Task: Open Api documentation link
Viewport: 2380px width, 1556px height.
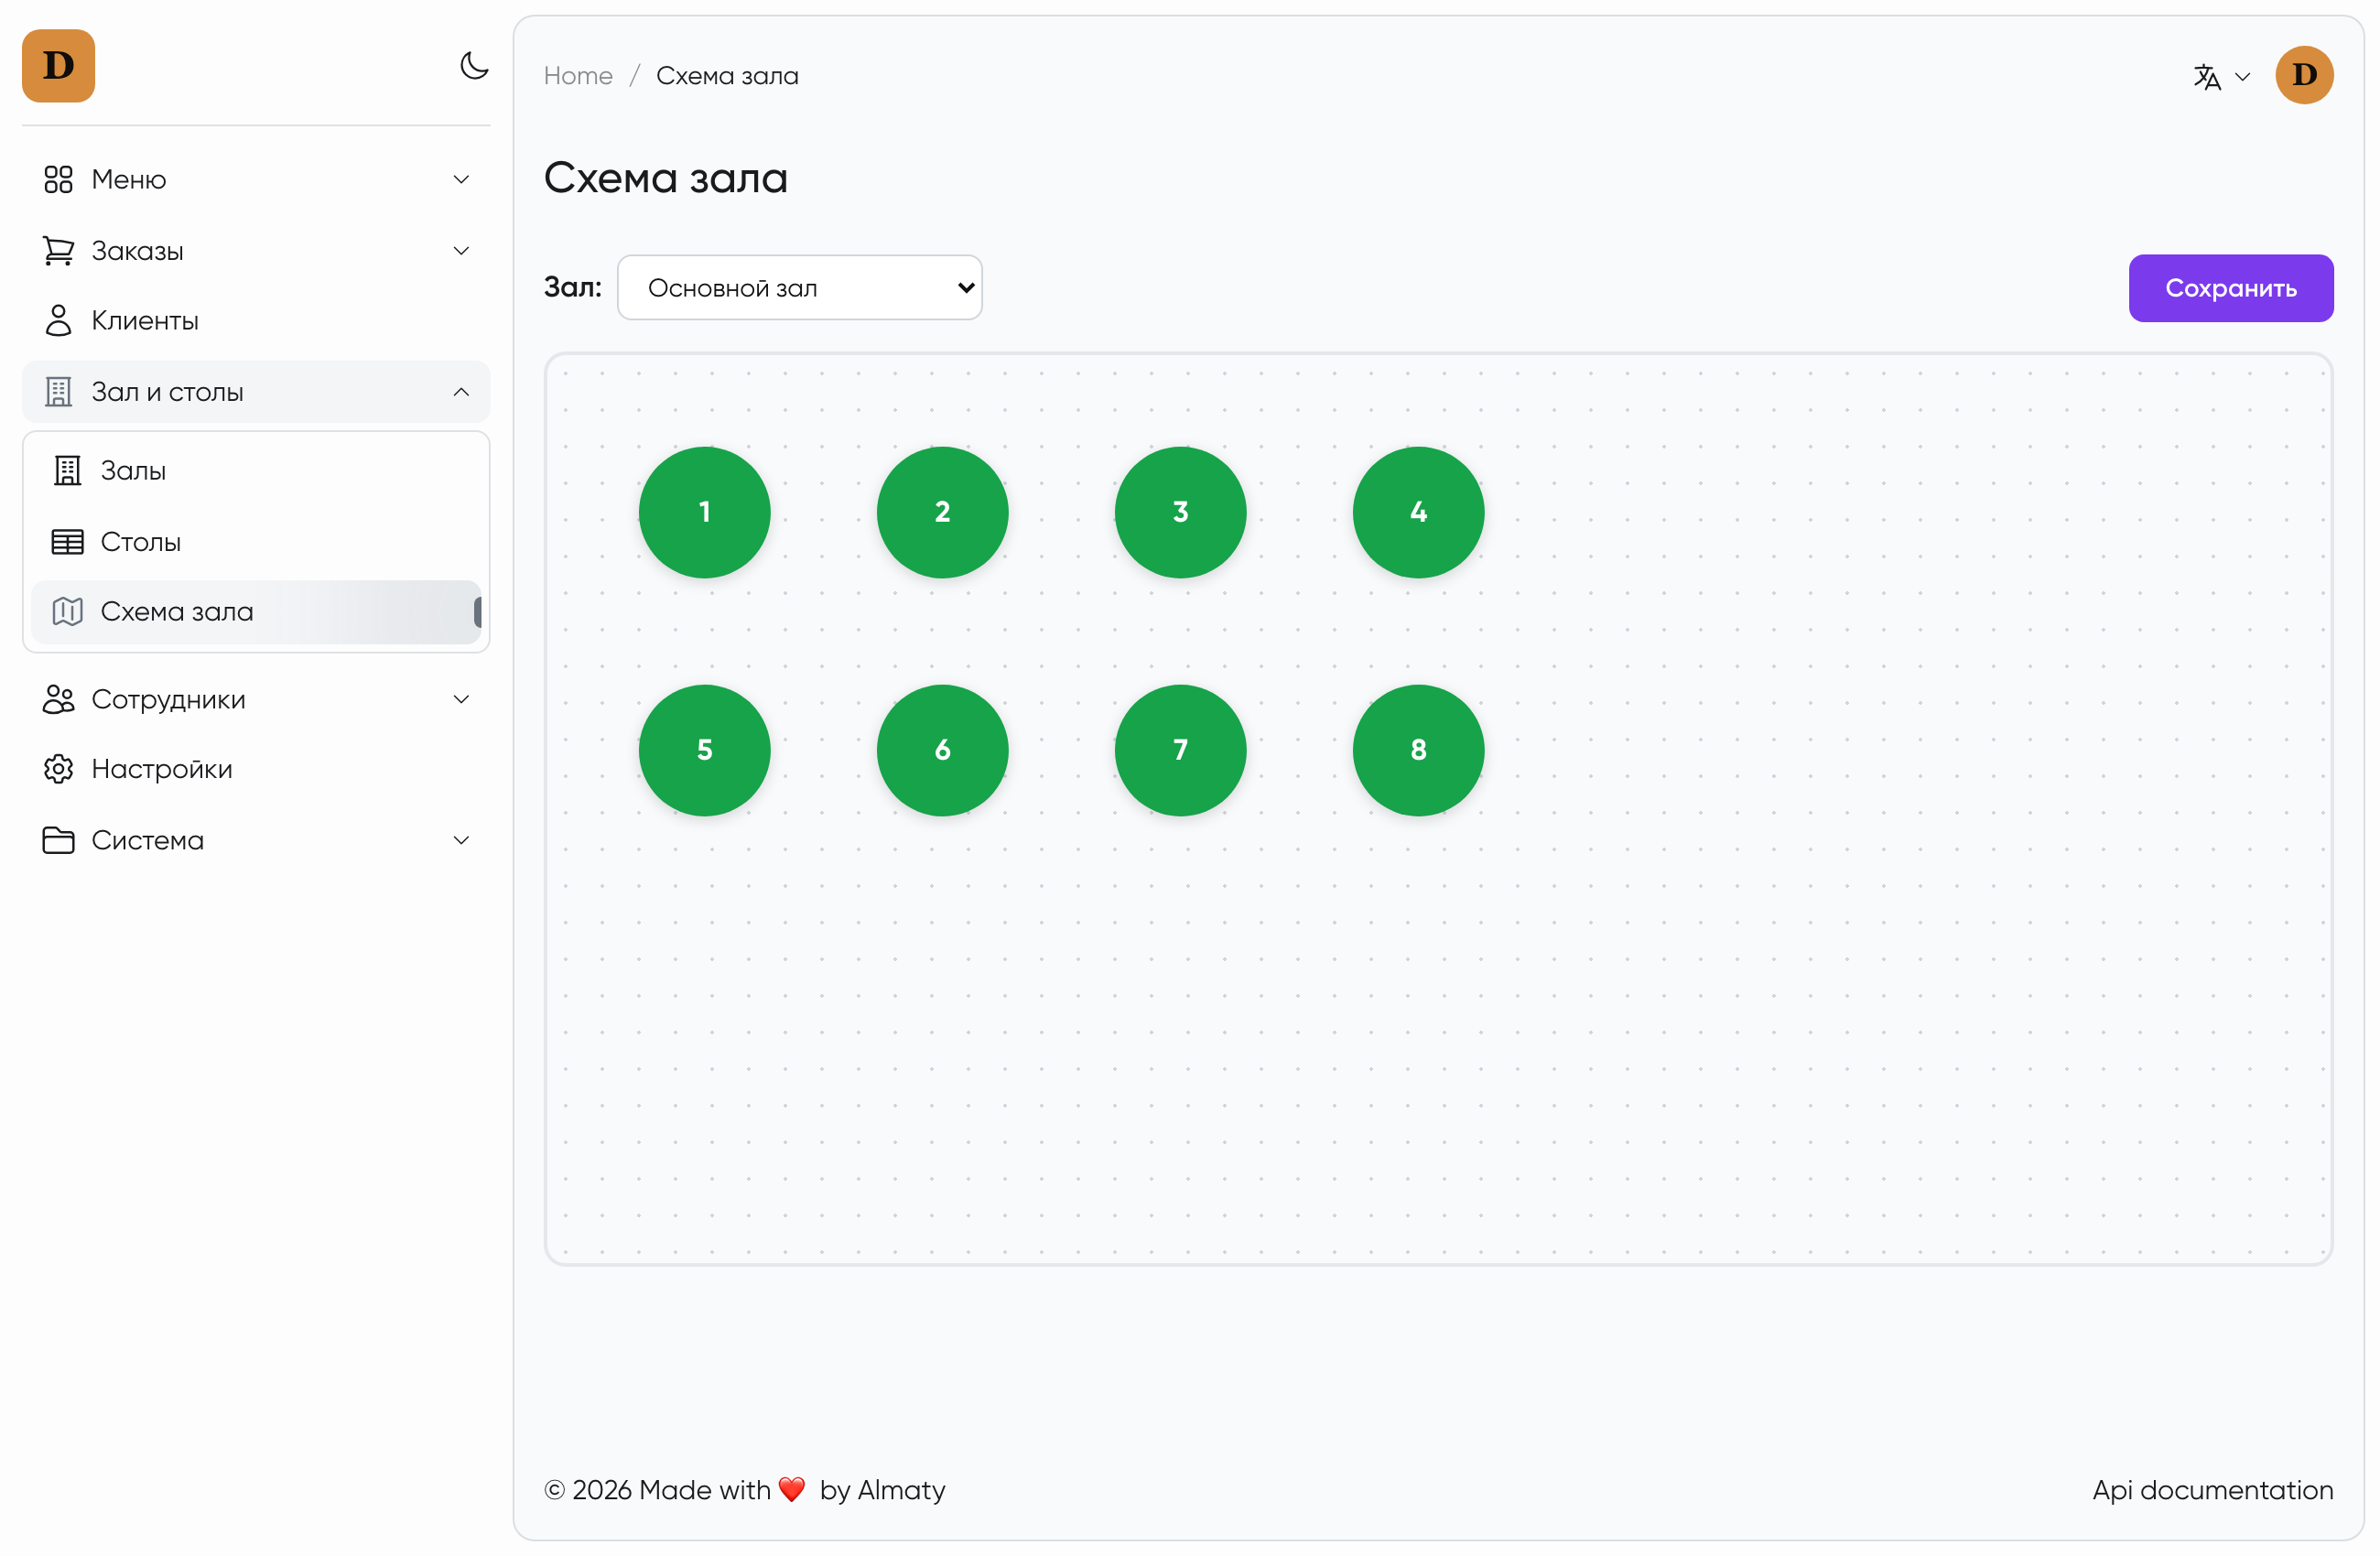Action: point(2213,1490)
